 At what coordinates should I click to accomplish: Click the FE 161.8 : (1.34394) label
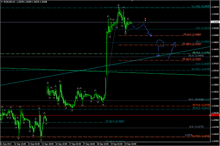[x=191, y=59]
